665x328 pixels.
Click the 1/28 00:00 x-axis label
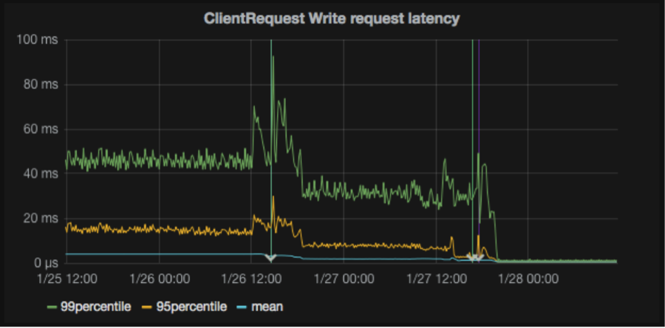click(528, 279)
